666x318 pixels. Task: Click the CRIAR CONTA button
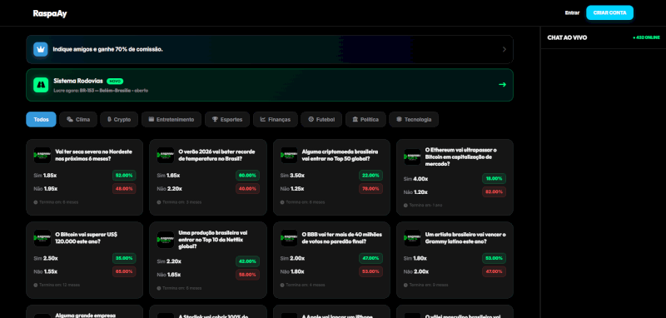coord(609,12)
